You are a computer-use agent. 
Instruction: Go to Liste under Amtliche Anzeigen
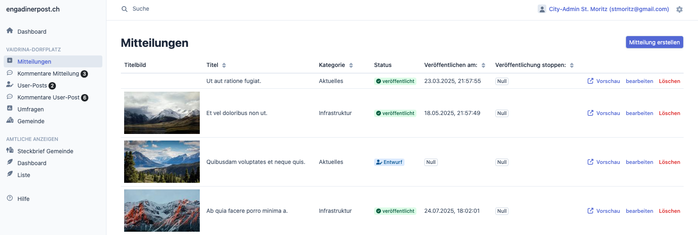(x=24, y=175)
